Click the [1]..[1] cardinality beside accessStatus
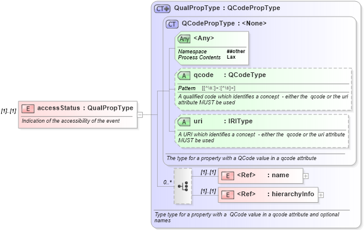The image size is (364, 230). coord(8,111)
